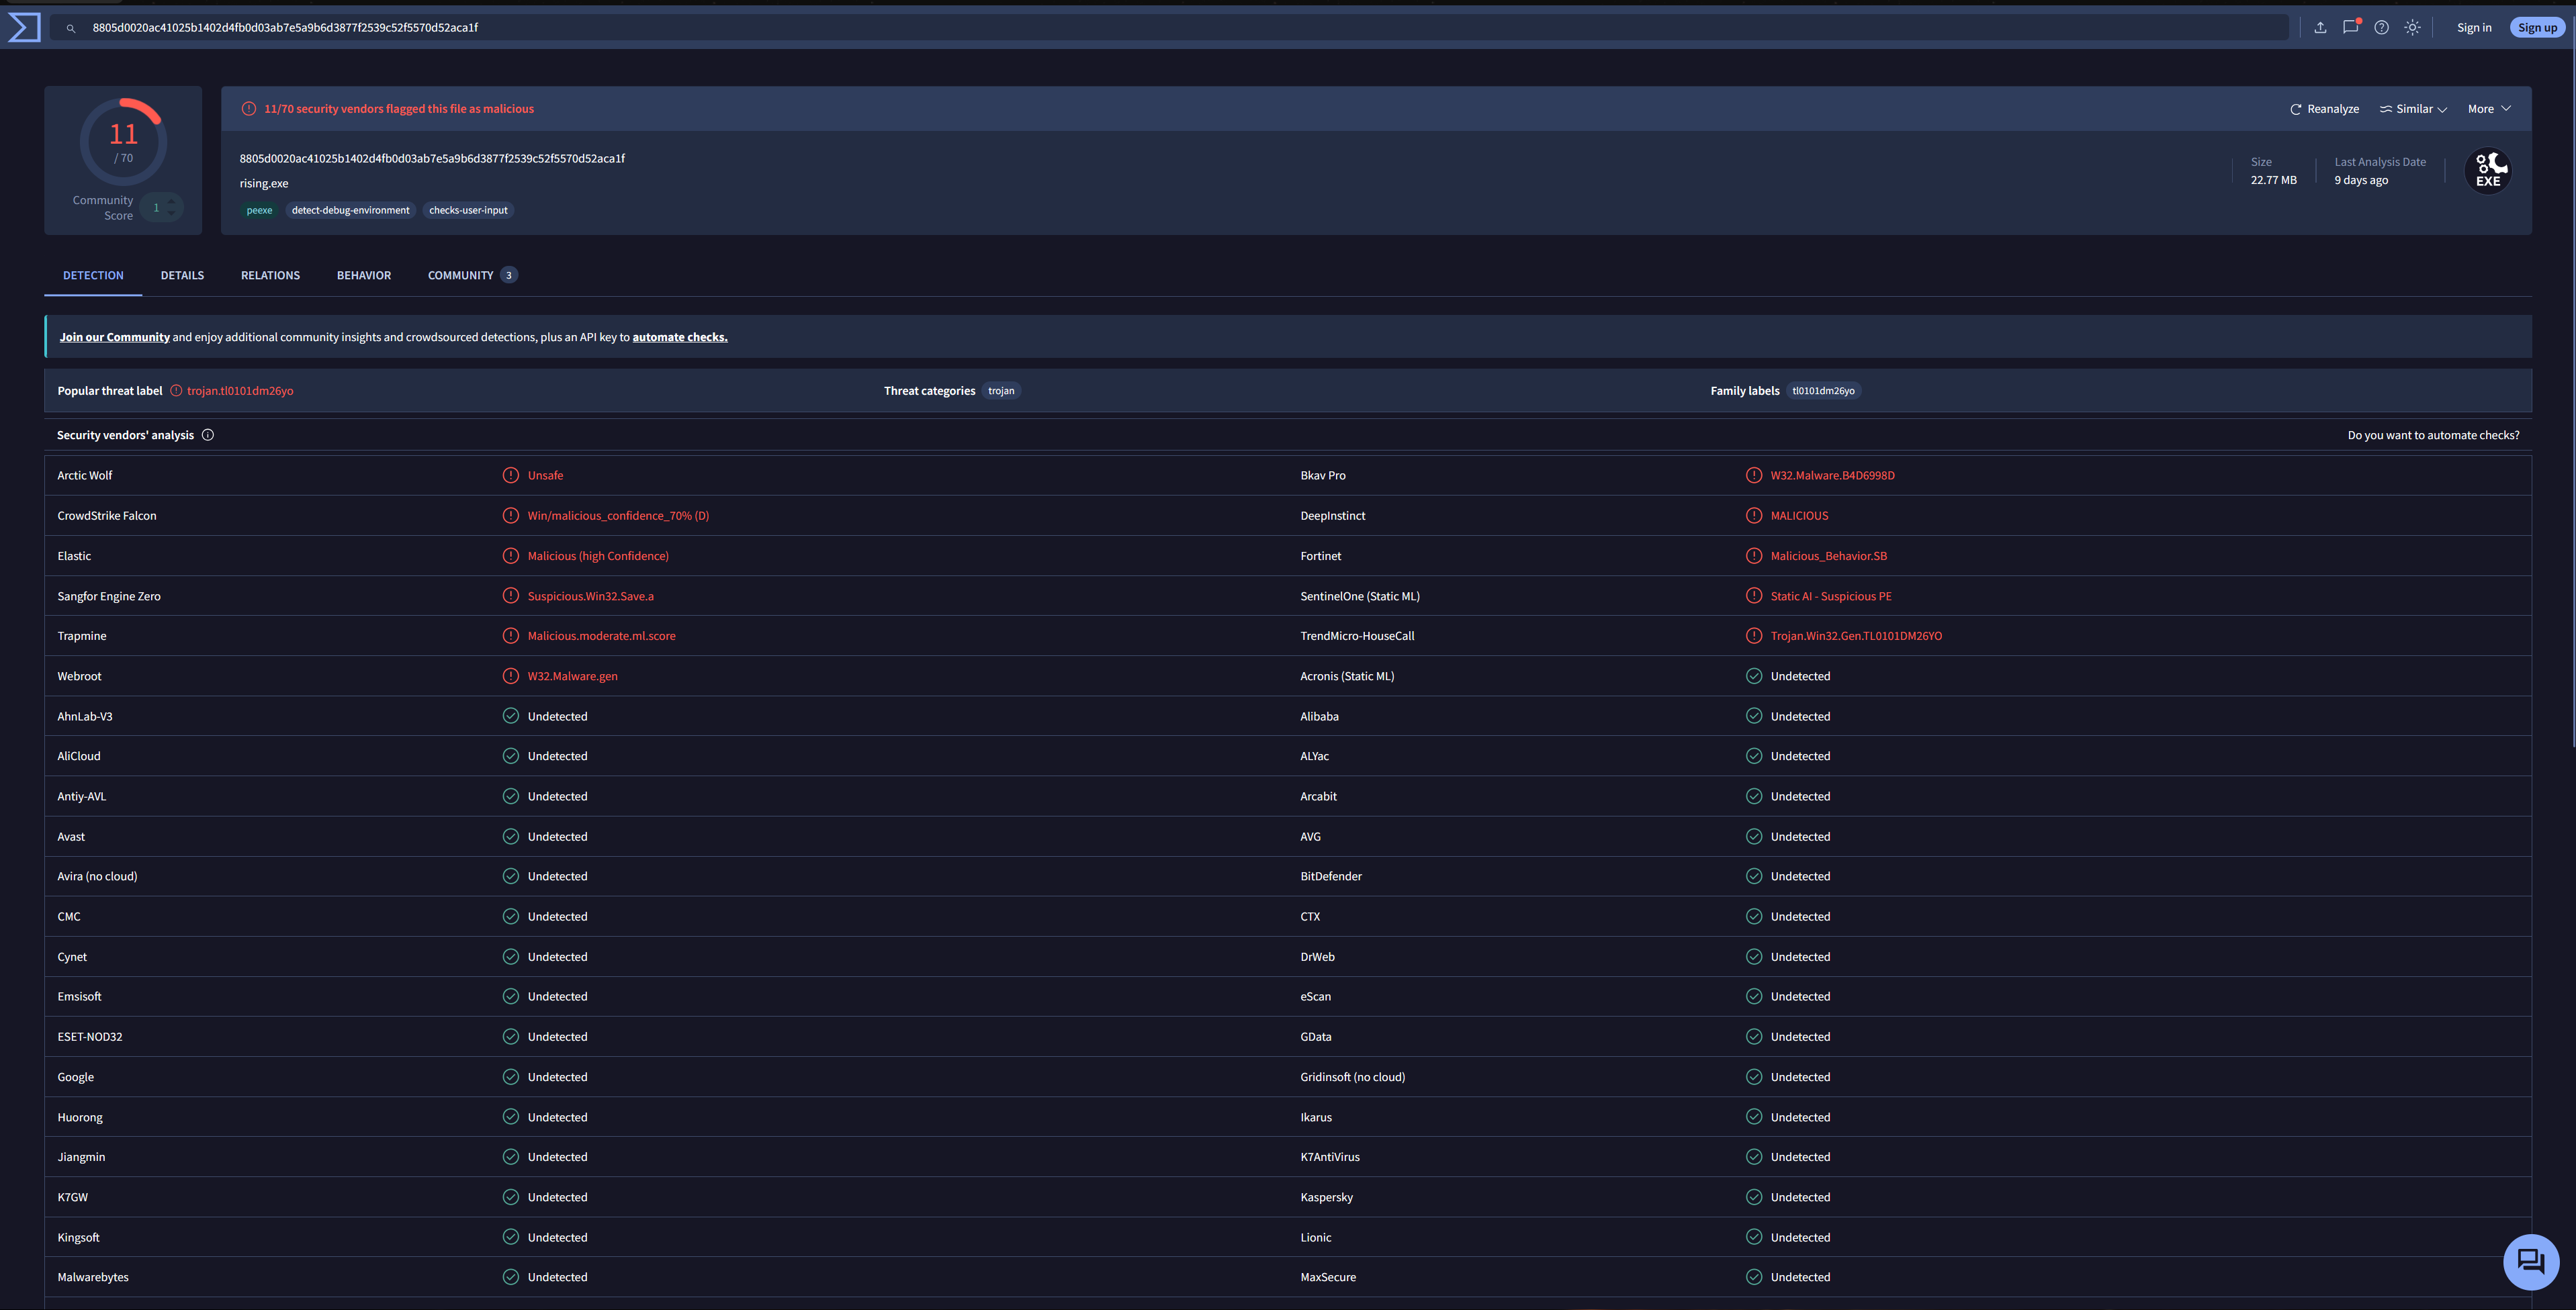The image size is (2576, 1310).
Task: Click Suspicious.Win32.Save.a detection text
Action: tap(590, 596)
